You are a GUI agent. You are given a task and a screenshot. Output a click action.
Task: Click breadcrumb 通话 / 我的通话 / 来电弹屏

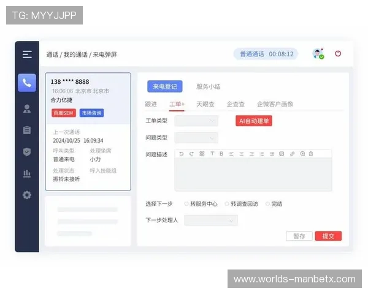pos(81,55)
